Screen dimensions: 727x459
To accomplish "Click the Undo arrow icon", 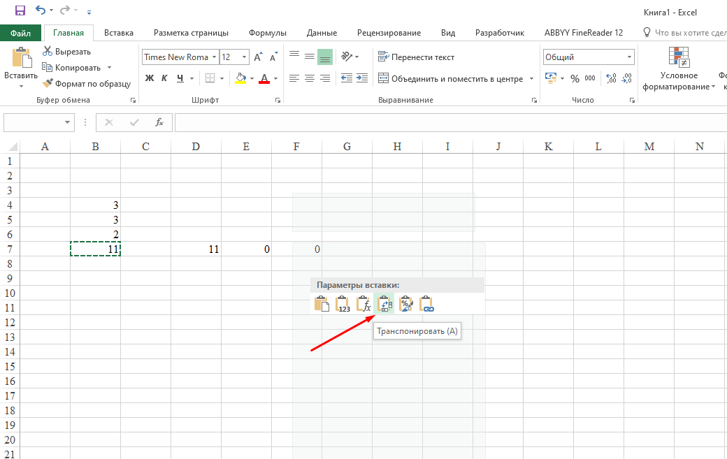I will pyautogui.click(x=41, y=10).
